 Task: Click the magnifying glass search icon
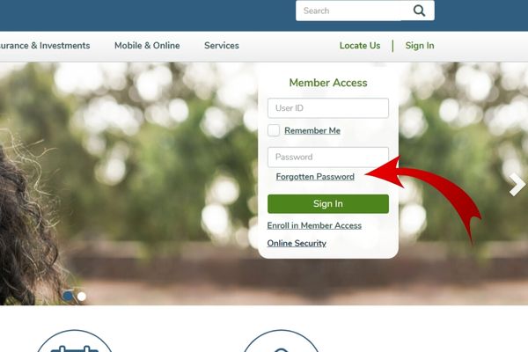[x=419, y=11]
